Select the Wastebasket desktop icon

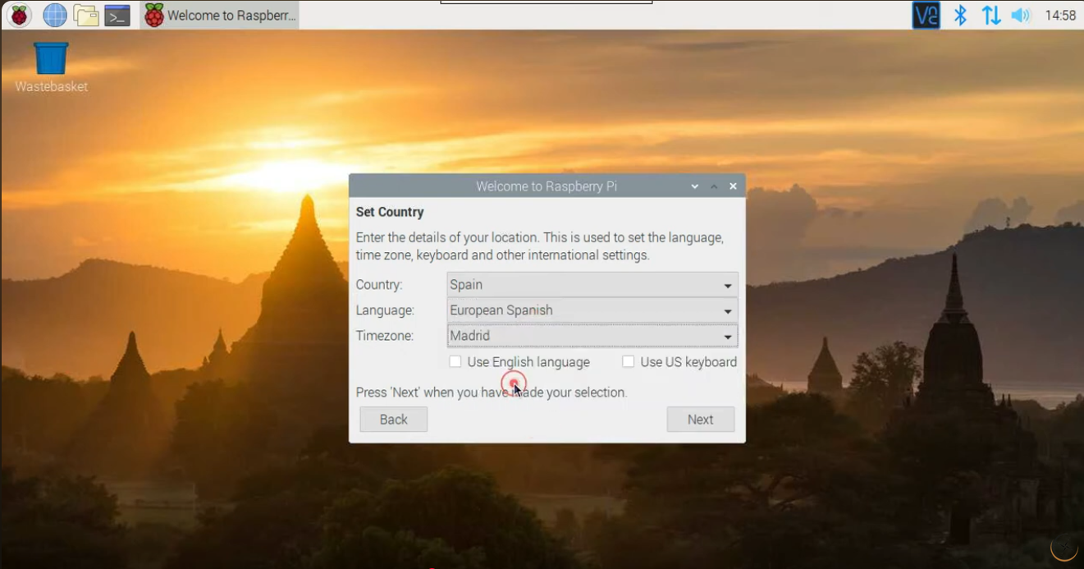(51, 61)
